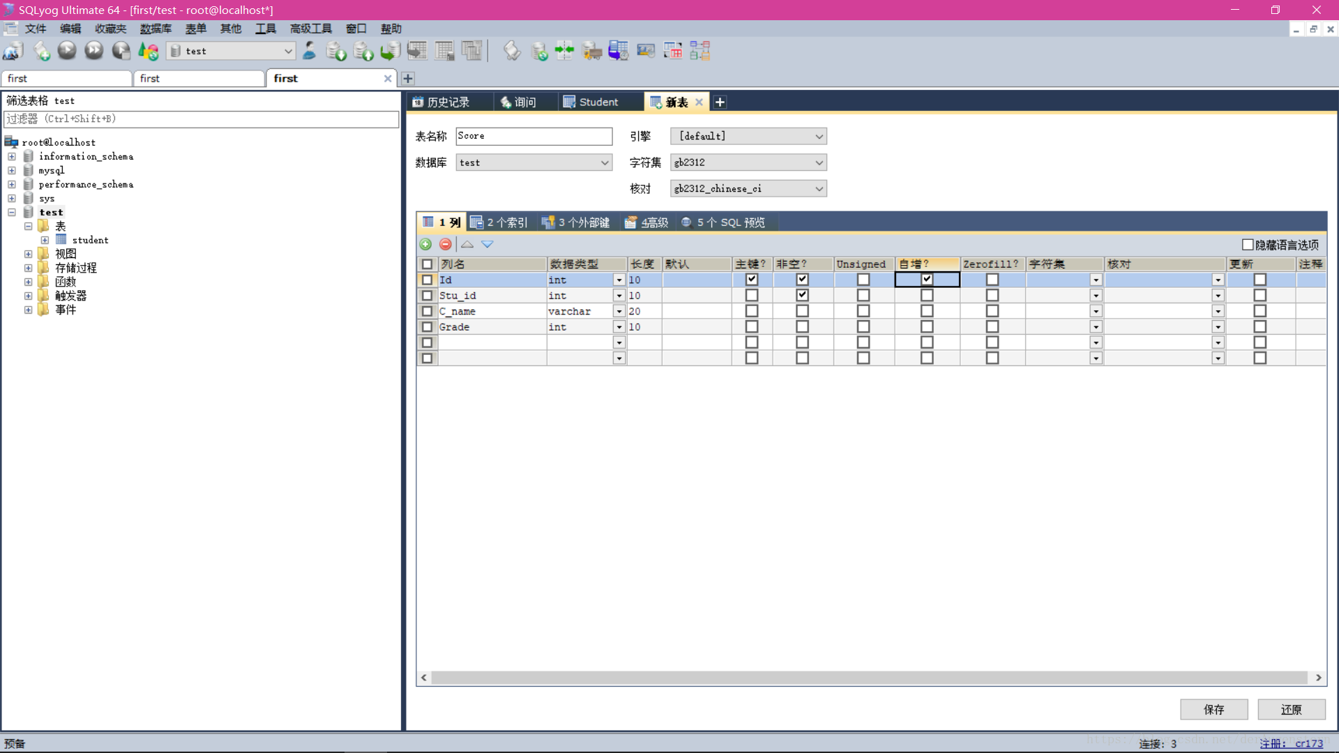Click the table name field containing Score
This screenshot has height=753, width=1339.
pyautogui.click(x=534, y=136)
